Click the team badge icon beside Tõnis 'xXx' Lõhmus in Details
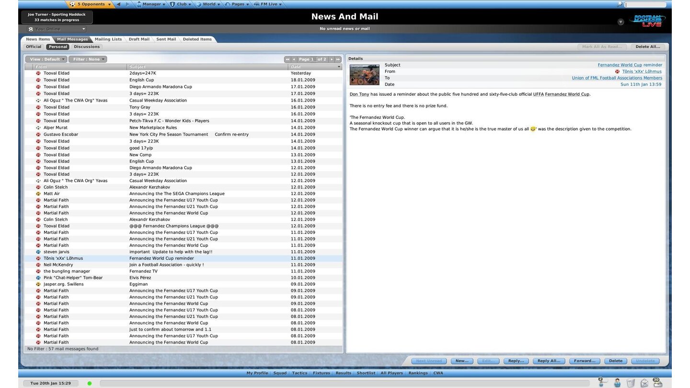690x388 pixels. click(x=617, y=71)
